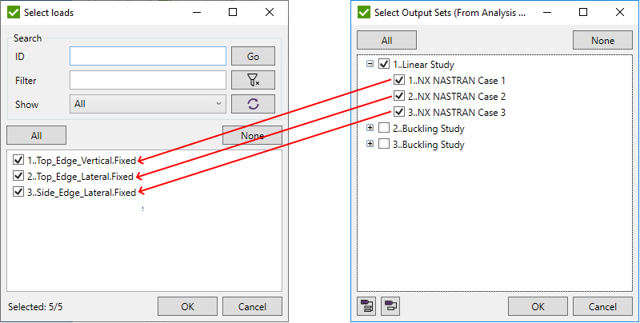Open the Show dropdown set to All

point(148,104)
